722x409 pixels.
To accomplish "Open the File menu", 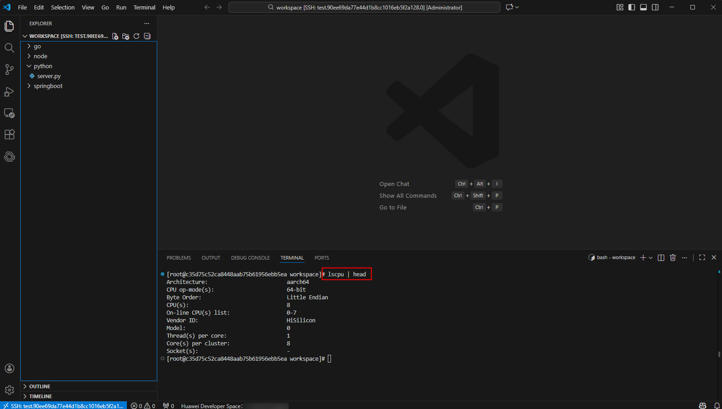I will (x=23, y=7).
